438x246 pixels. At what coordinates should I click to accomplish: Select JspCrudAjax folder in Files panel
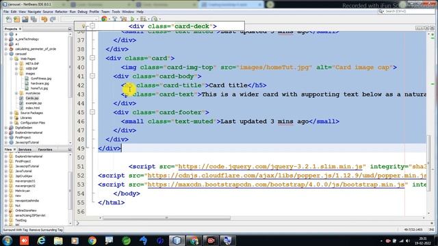(x=23, y=176)
